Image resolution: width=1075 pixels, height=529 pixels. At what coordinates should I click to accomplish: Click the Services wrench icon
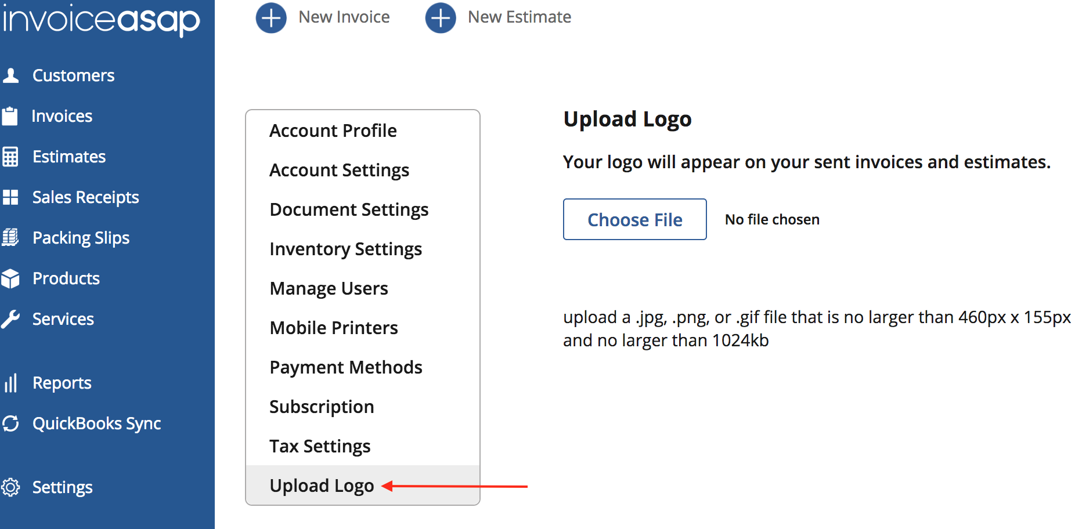[x=10, y=319]
